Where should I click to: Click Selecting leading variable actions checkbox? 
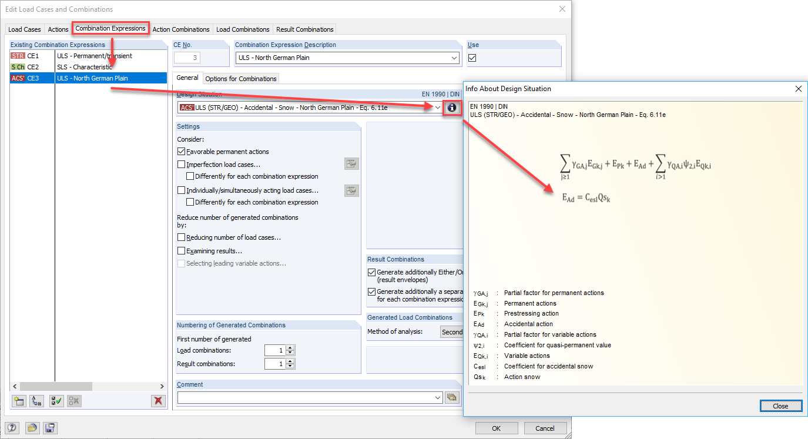coord(181,263)
